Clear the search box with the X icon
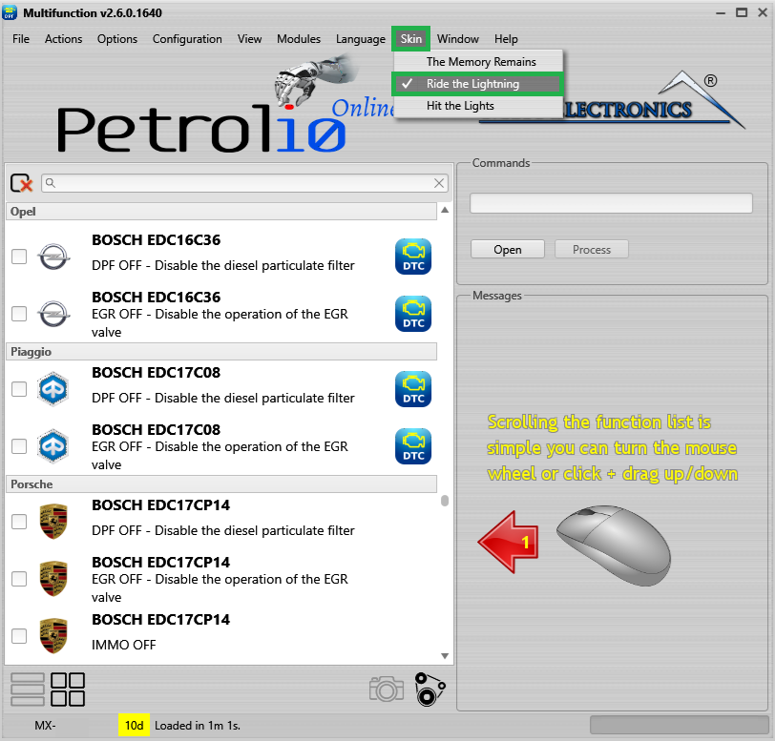The width and height of the screenshot is (775, 741). coord(439,183)
